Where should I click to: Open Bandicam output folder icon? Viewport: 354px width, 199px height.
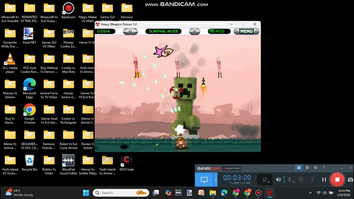click(307, 167)
